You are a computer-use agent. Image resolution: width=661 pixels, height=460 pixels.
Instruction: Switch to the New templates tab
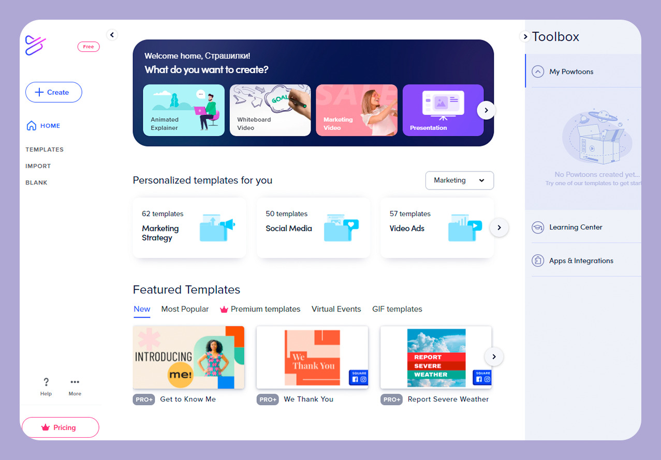[142, 309]
